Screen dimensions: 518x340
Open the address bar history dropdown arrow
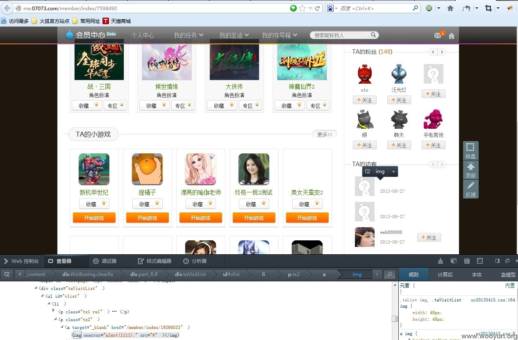(310, 8)
